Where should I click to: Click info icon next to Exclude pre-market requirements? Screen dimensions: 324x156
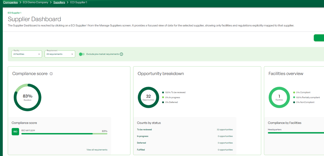tap(122, 54)
